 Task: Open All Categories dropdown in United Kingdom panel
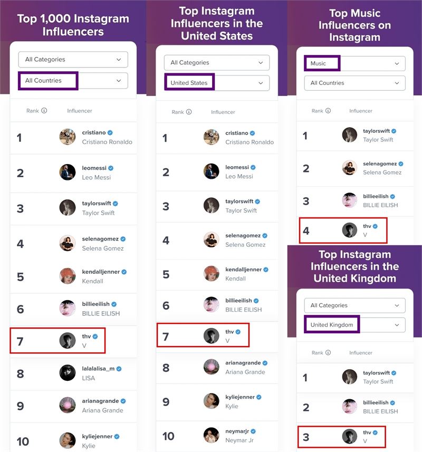click(x=355, y=305)
